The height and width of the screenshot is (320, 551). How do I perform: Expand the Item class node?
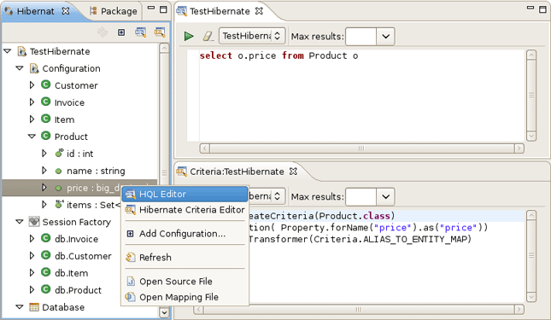click(32, 119)
